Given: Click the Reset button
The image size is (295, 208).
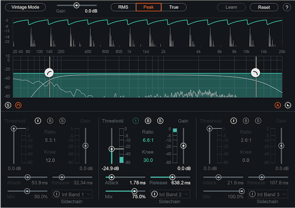Looking at the screenshot, I should click(x=264, y=7).
